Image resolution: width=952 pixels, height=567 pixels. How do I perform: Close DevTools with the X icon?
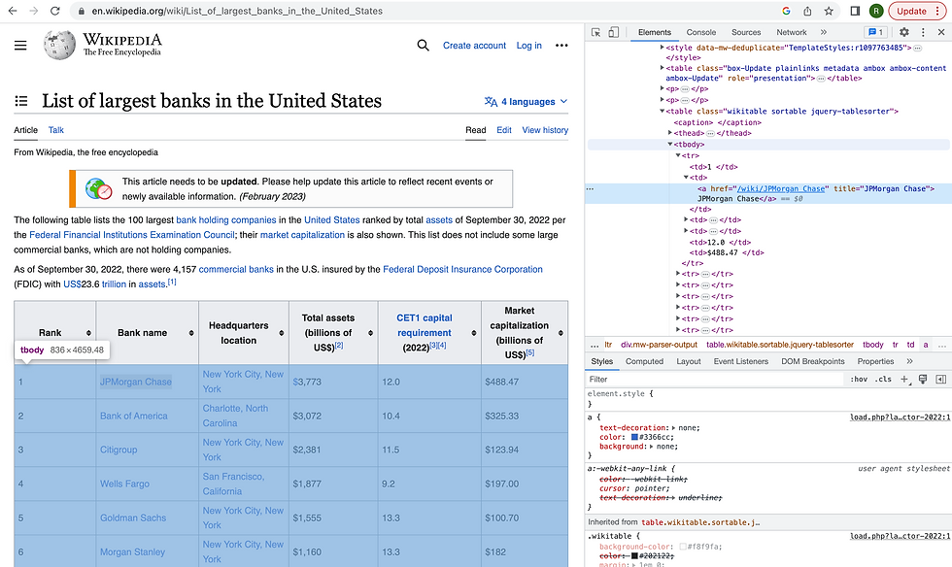tap(941, 32)
